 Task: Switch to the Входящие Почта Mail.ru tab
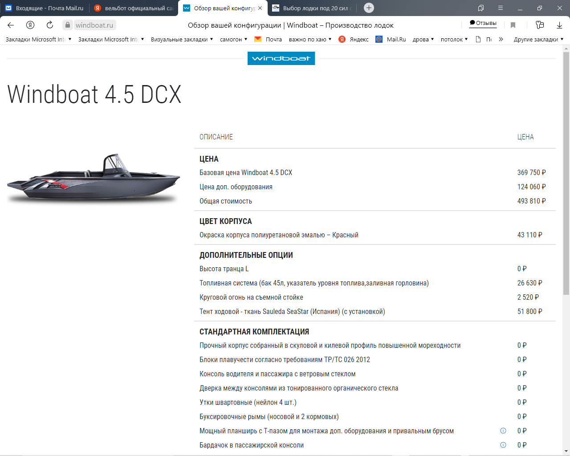[45, 8]
